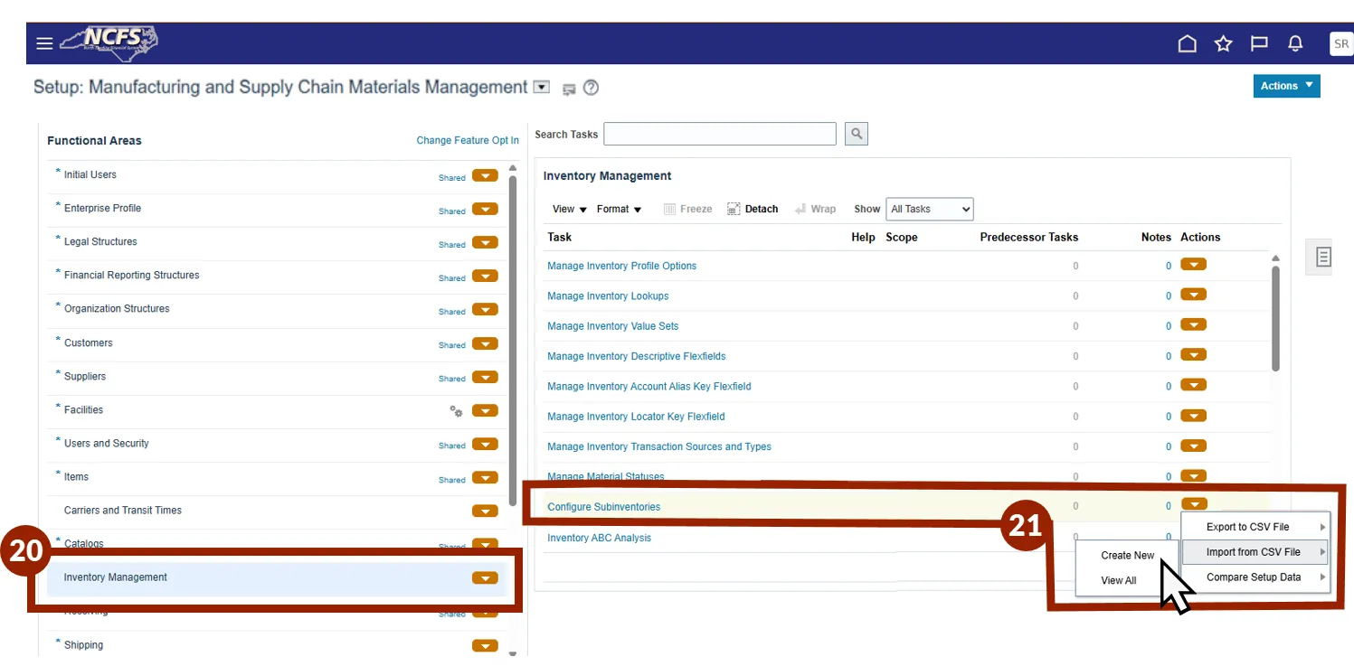Open the Suppliers row orange dropdown
This screenshot has height=666, width=1354.
485,377
